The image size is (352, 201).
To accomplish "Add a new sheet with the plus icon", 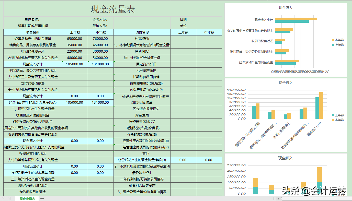I will pos(42,199).
